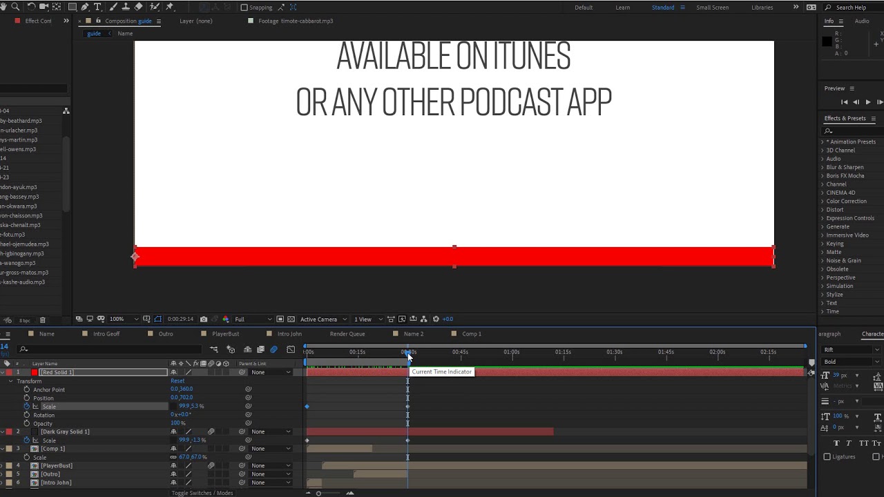Select the Pen tool

coord(85,7)
